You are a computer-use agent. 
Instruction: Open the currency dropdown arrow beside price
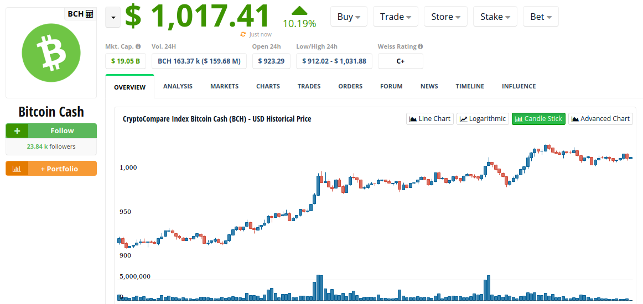tap(113, 18)
